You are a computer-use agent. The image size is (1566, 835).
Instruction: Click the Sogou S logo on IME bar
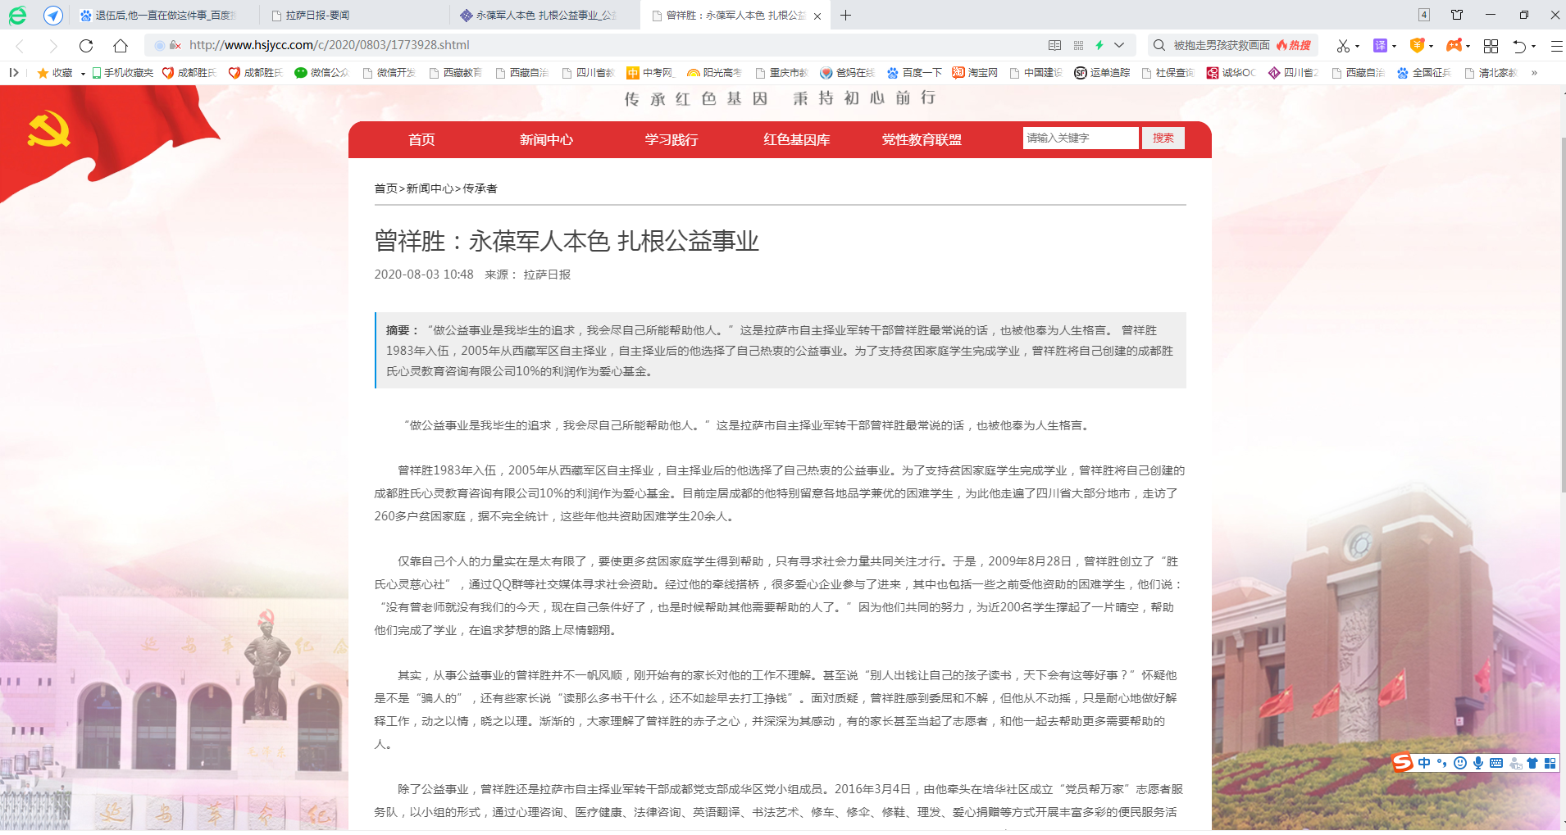point(1402,763)
